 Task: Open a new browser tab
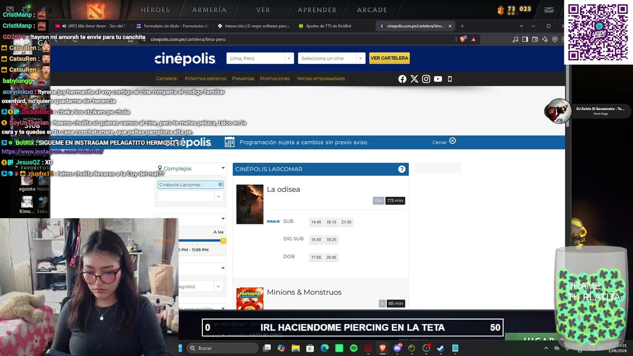click(462, 26)
